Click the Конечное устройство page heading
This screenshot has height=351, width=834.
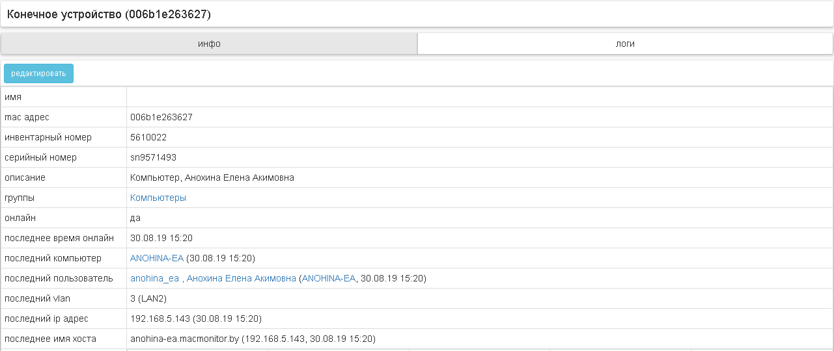[x=109, y=14]
